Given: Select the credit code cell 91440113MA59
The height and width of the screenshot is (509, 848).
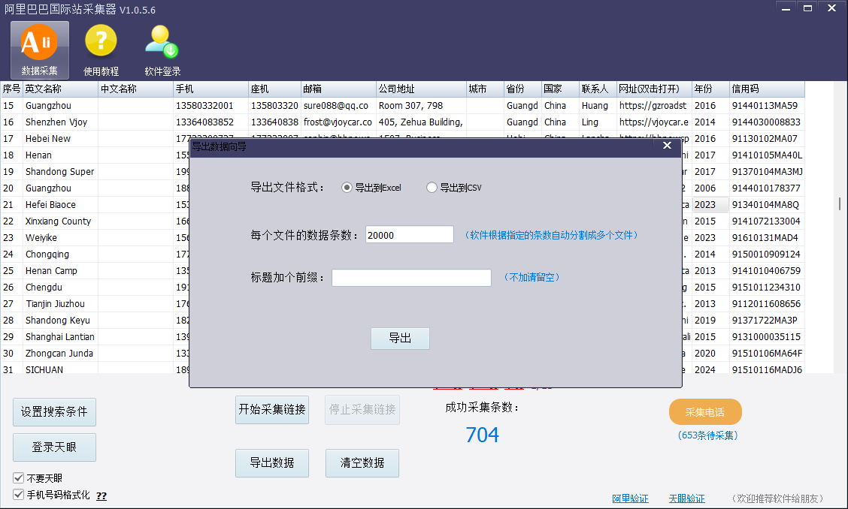Looking at the screenshot, I should [x=767, y=106].
